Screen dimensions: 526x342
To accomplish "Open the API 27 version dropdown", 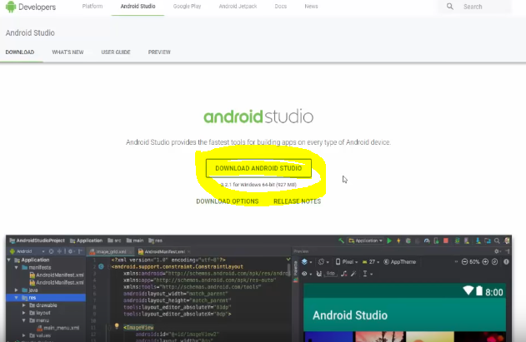I will 371,261.
